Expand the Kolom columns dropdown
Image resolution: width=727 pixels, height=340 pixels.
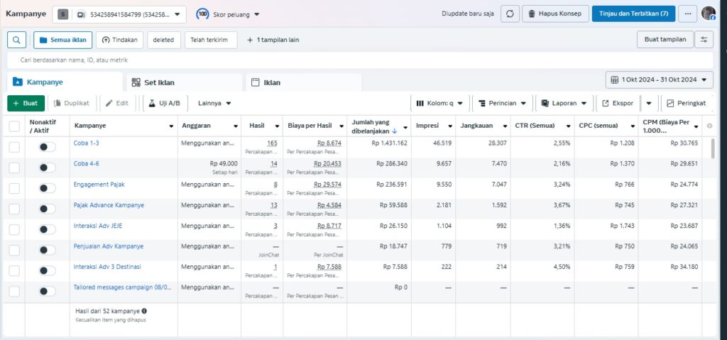coord(439,103)
